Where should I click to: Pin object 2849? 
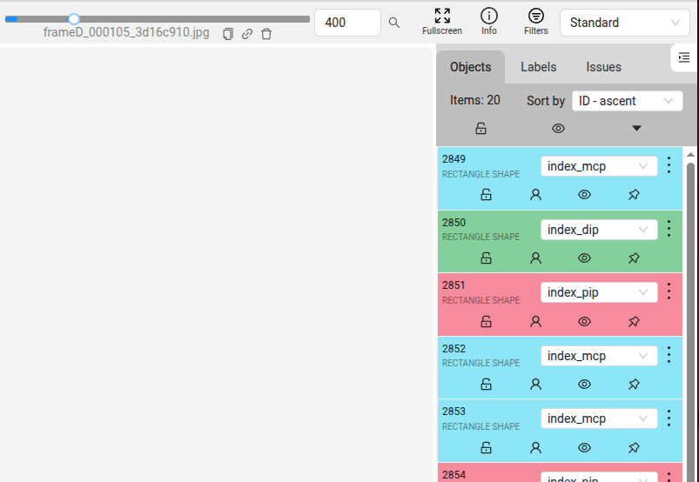pyautogui.click(x=634, y=195)
